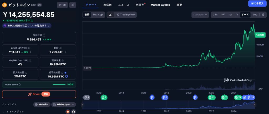Open chart settings sliders icon
Viewport: 269px width, 114px height.
[x=263, y=15]
